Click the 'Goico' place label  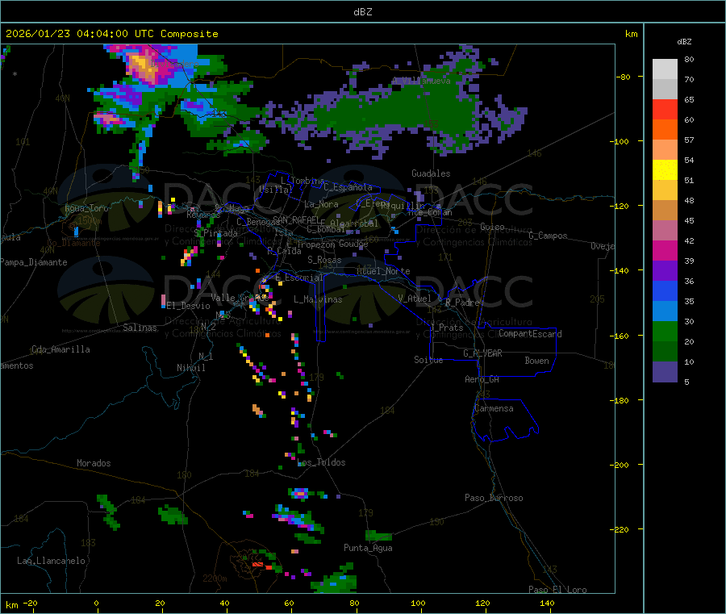point(492,227)
